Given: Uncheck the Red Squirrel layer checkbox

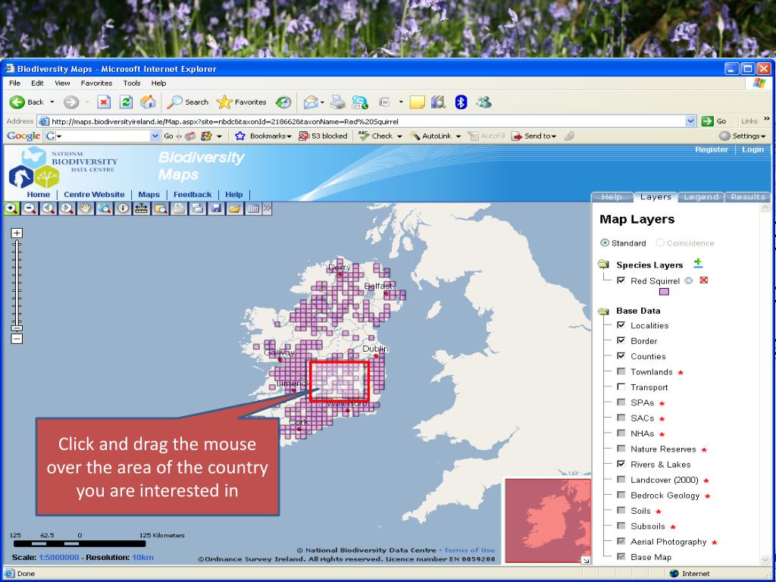Looking at the screenshot, I should (x=621, y=280).
